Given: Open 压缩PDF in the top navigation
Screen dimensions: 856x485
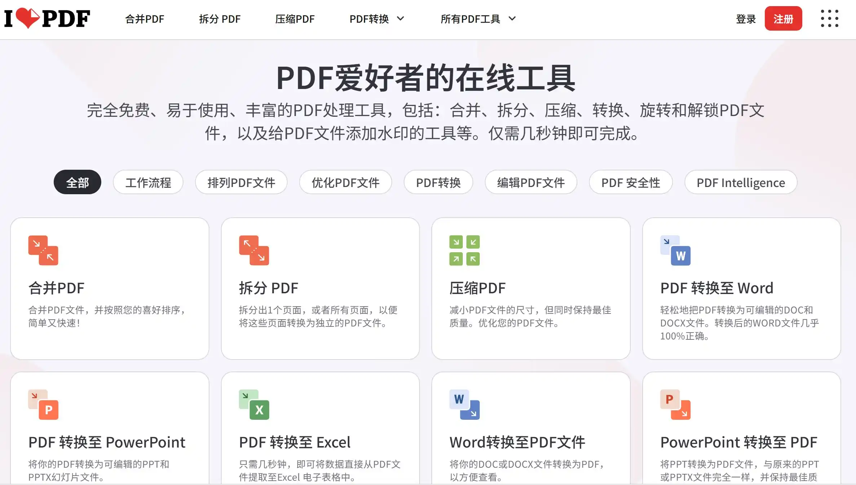Looking at the screenshot, I should 295,19.
